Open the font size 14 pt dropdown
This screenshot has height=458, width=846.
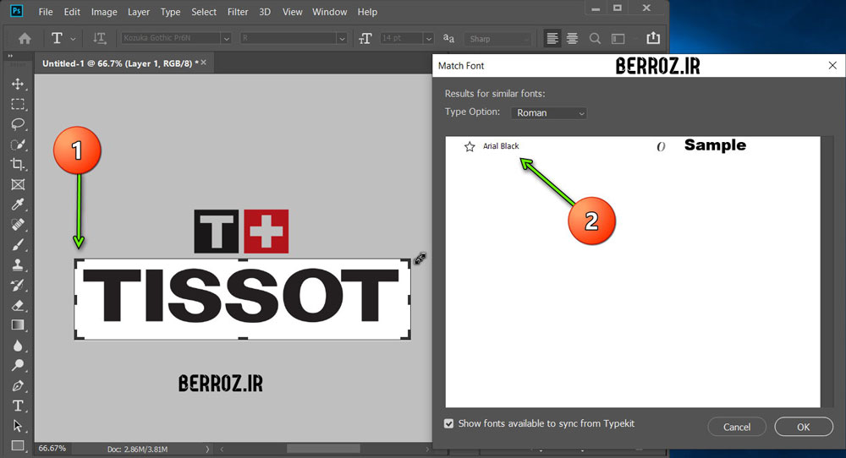click(x=428, y=38)
